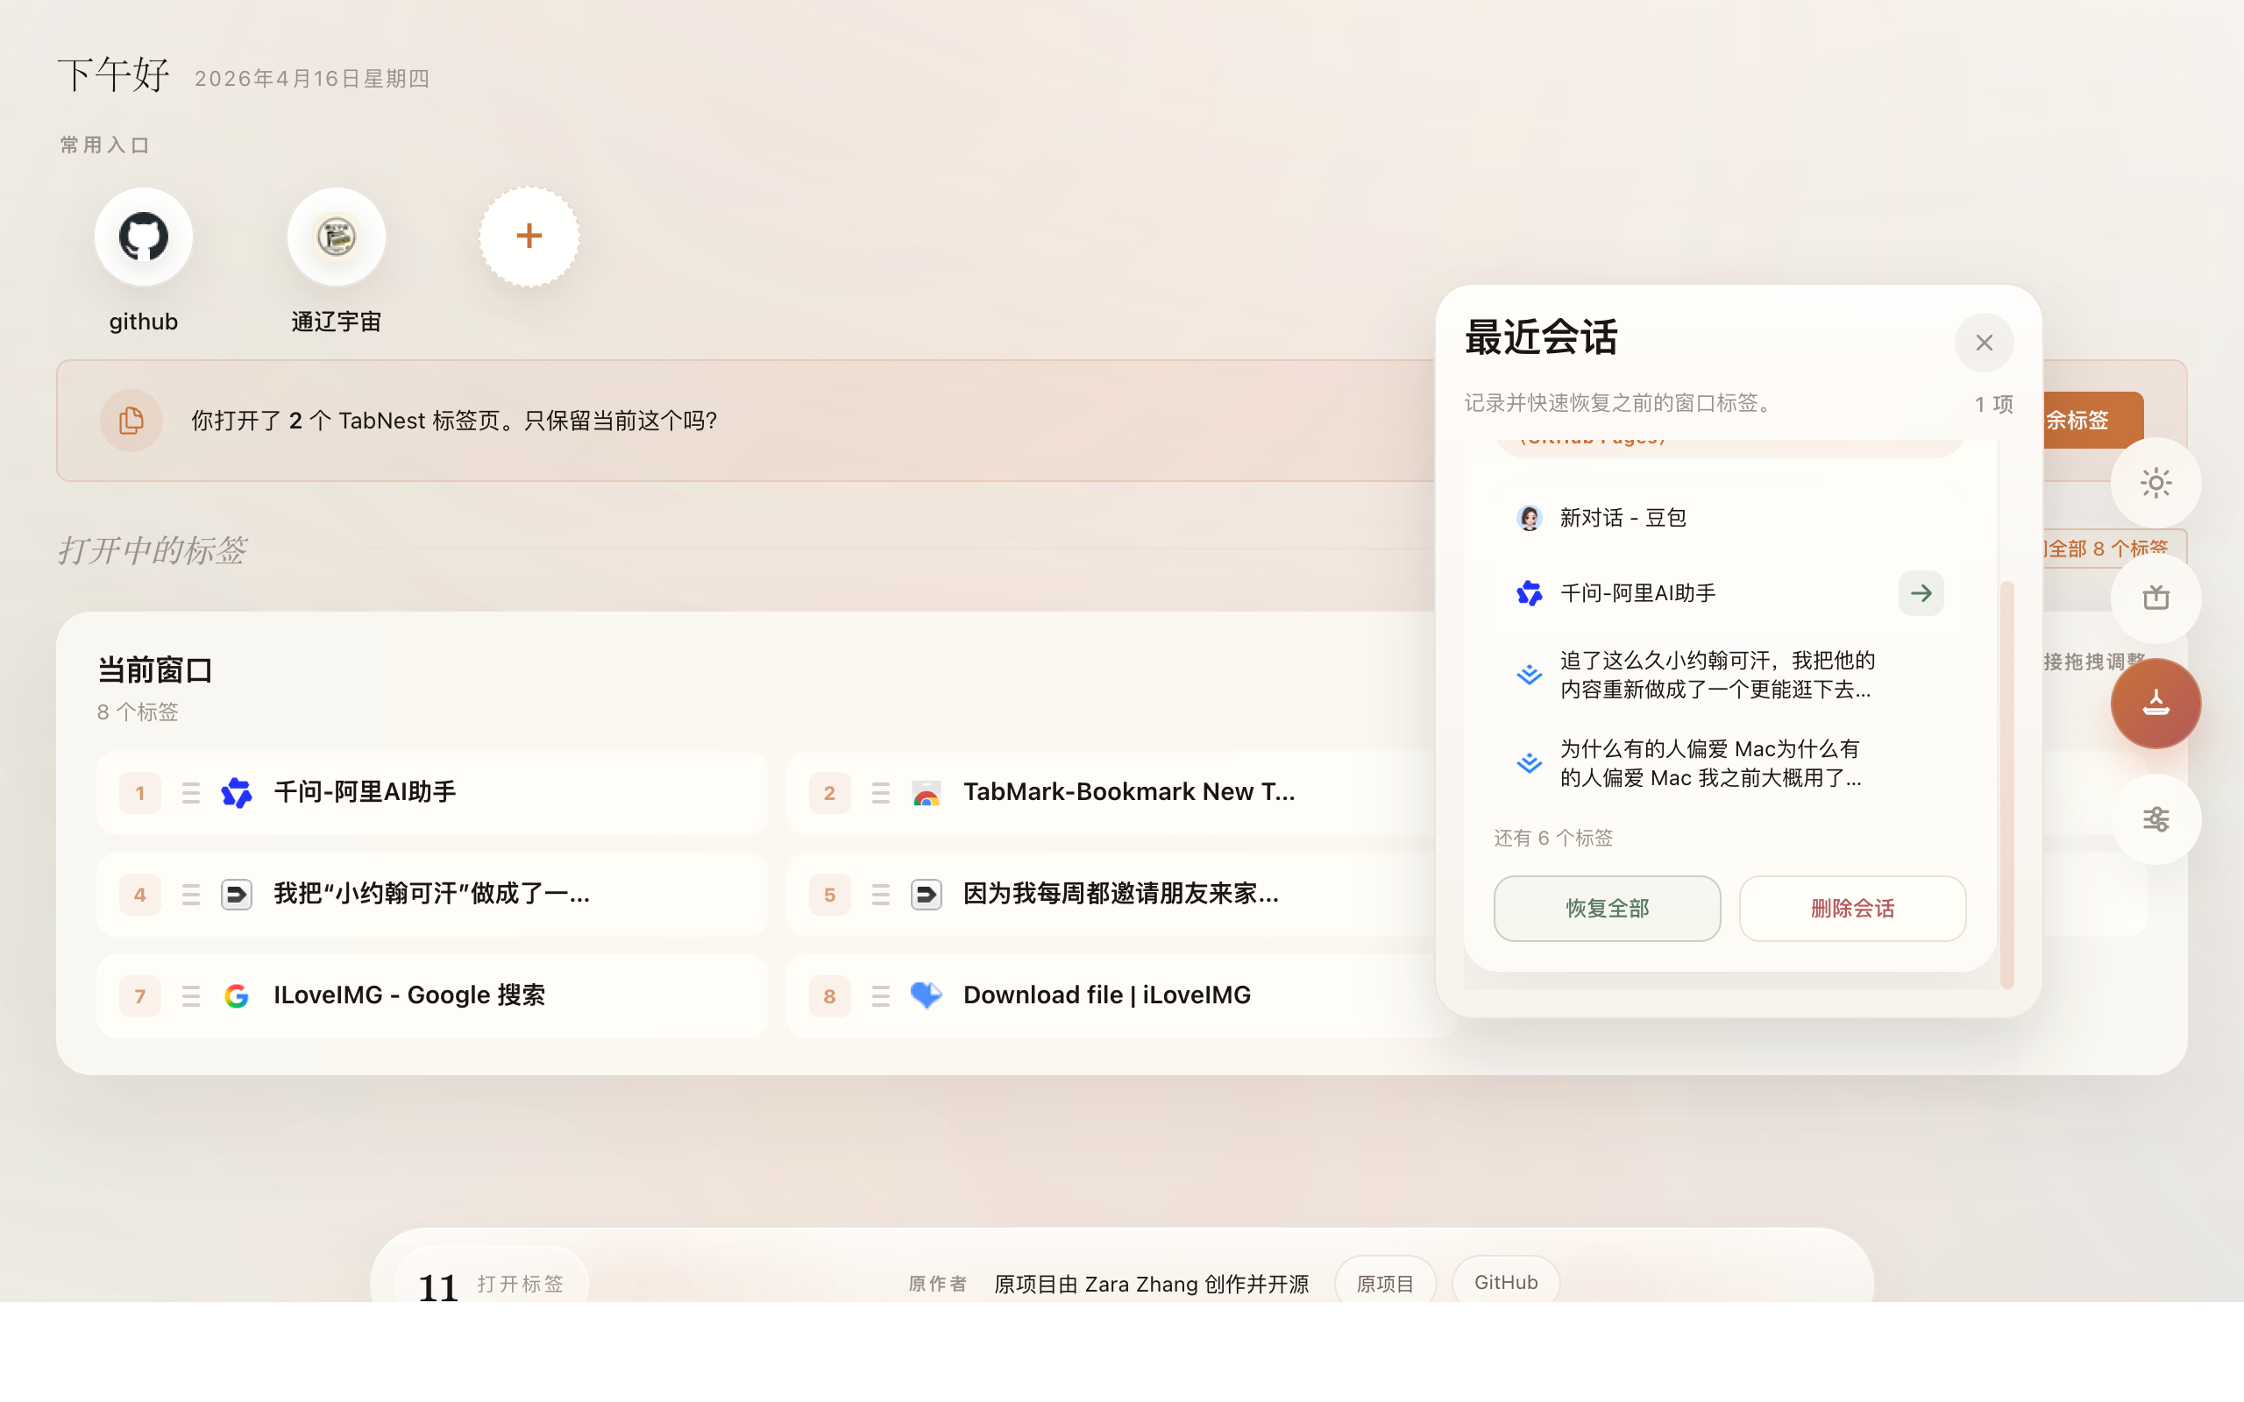Click 删除会话 button

click(1852, 909)
